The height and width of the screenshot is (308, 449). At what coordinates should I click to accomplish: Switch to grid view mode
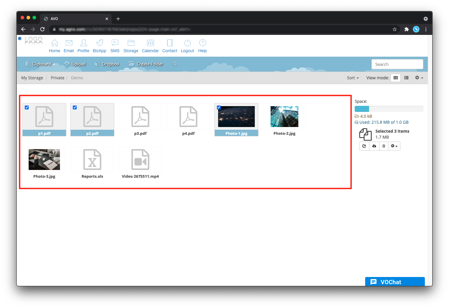(x=396, y=78)
